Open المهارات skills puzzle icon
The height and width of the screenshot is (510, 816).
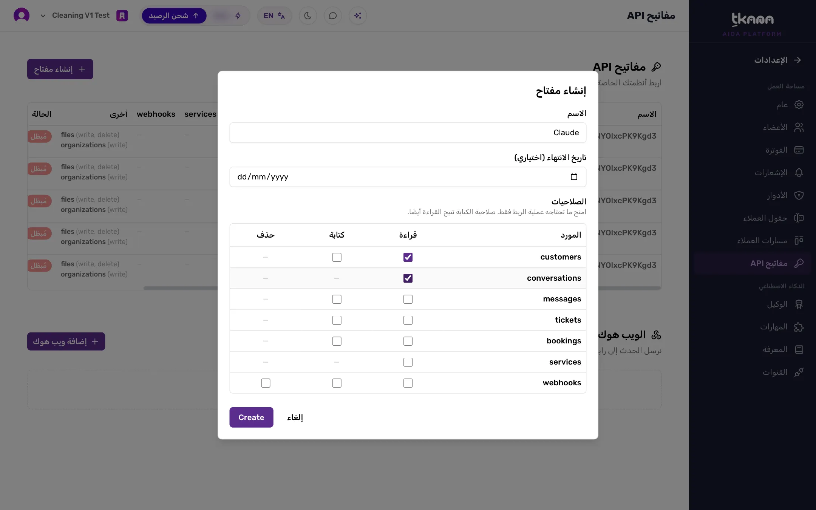pyautogui.click(x=799, y=327)
